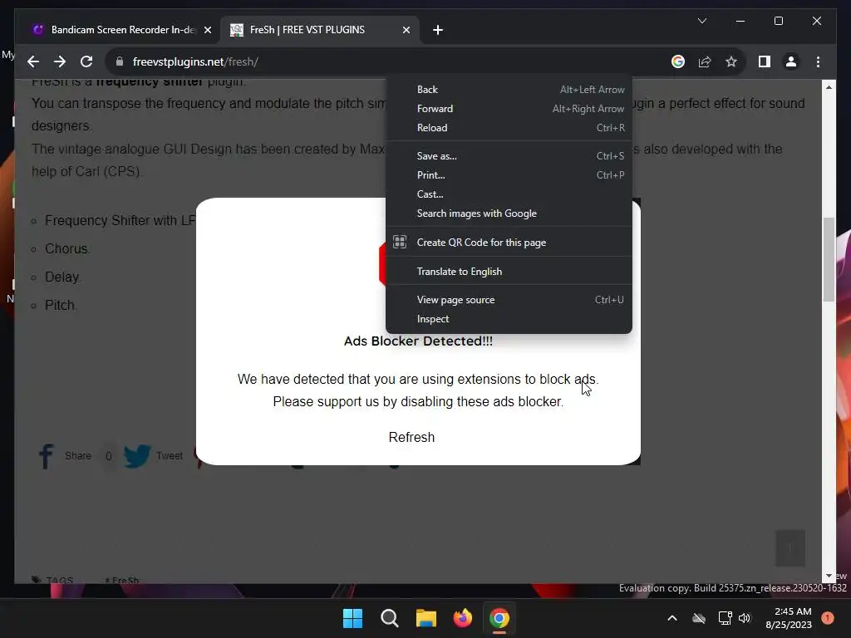The image size is (851, 638).
Task: Go back using the browser back arrow
Action: (x=33, y=61)
